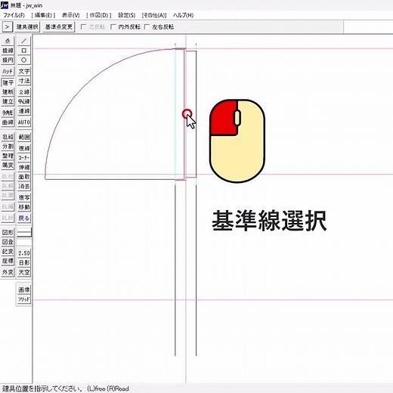Open the ファイル(F) menu
The image size is (393, 393).
(x=14, y=15)
